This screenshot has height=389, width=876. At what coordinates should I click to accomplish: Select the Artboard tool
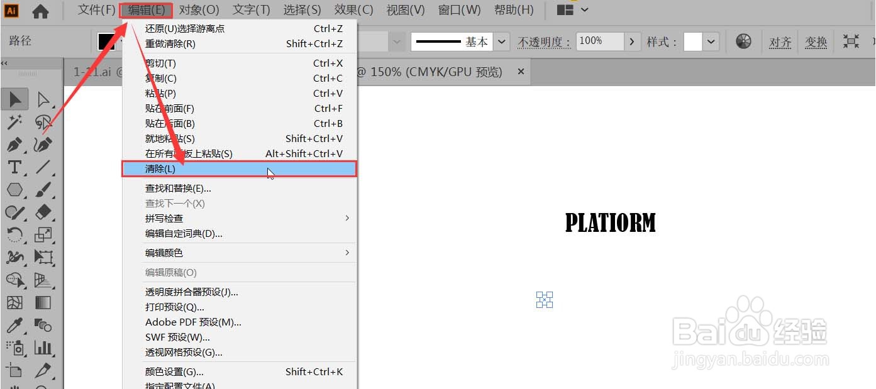click(x=15, y=370)
